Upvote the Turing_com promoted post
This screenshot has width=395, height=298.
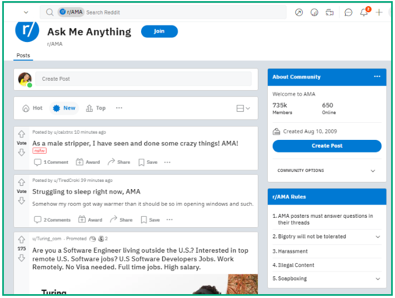pos(22,239)
